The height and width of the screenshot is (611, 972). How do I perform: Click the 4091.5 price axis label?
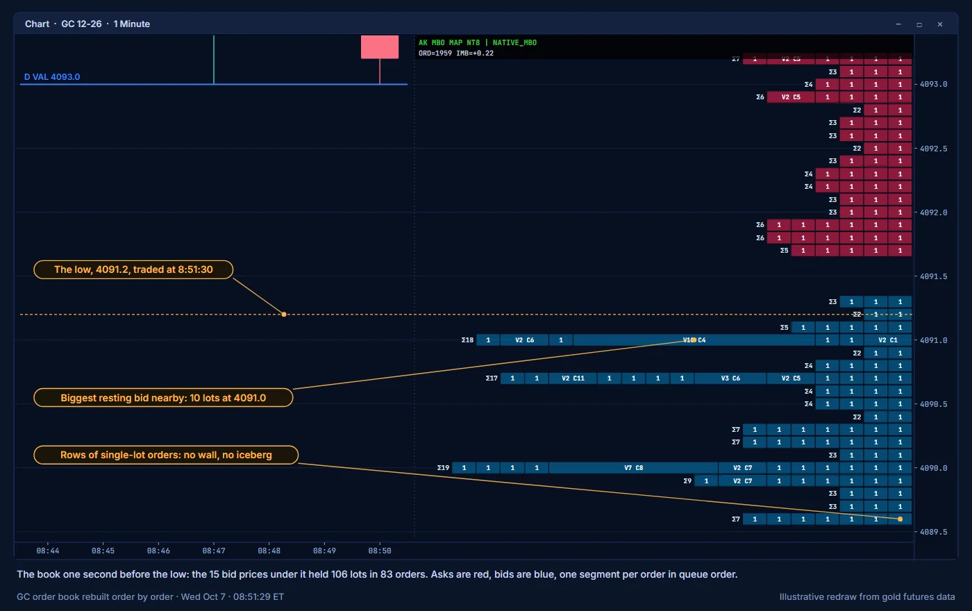[934, 276]
